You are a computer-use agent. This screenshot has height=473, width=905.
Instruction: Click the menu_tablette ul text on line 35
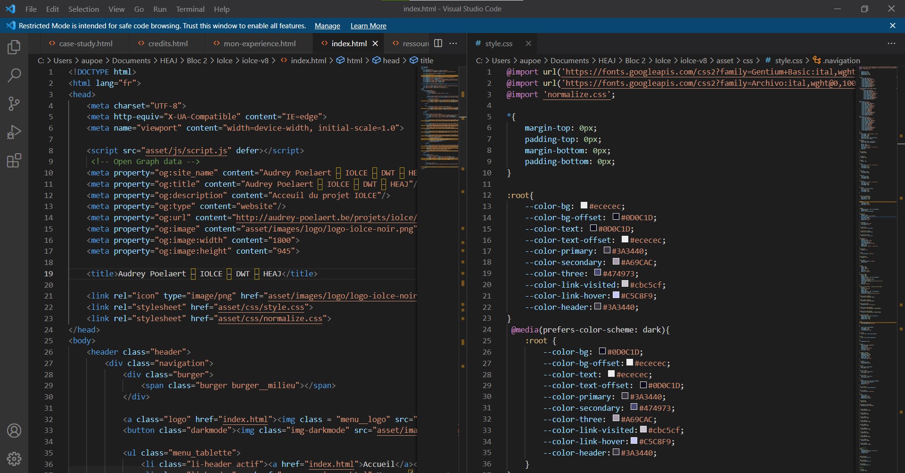click(181, 453)
